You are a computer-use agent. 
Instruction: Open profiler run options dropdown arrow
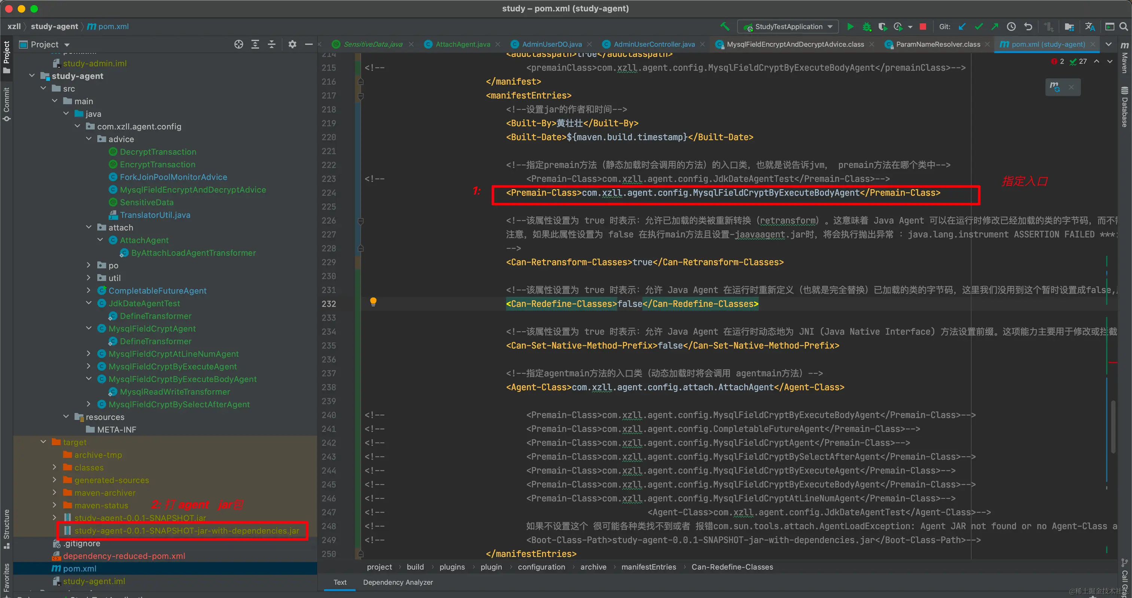[910, 27]
